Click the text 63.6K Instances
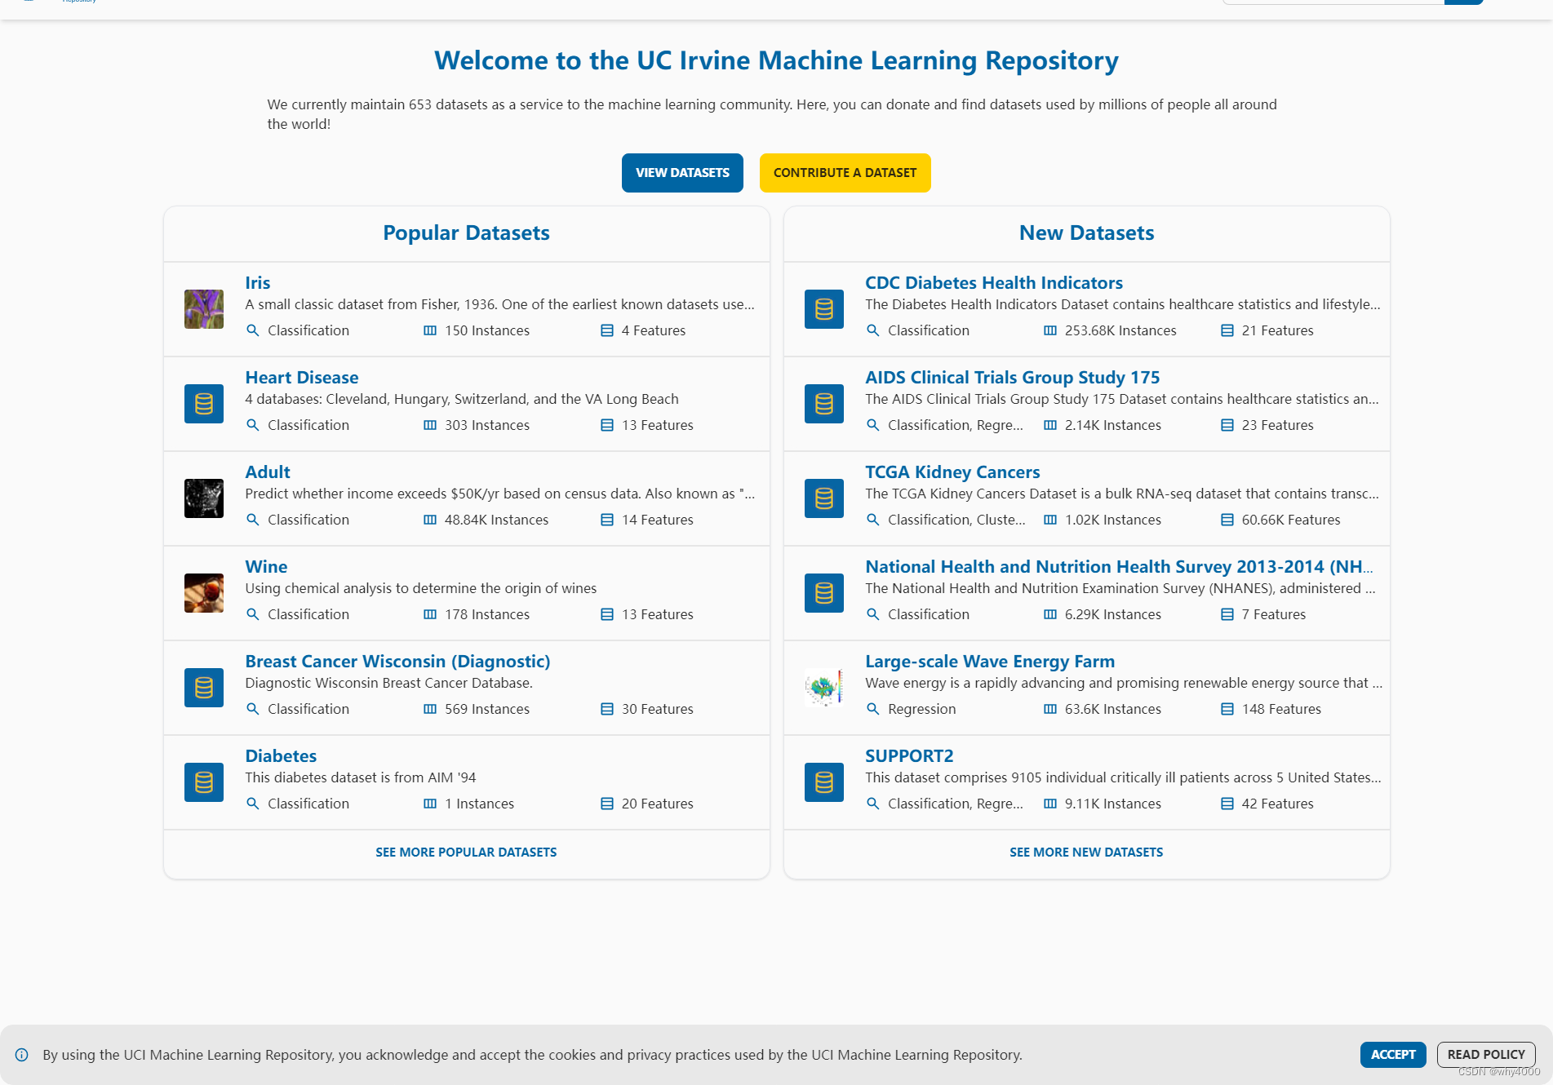This screenshot has height=1085, width=1553. tap(1113, 709)
